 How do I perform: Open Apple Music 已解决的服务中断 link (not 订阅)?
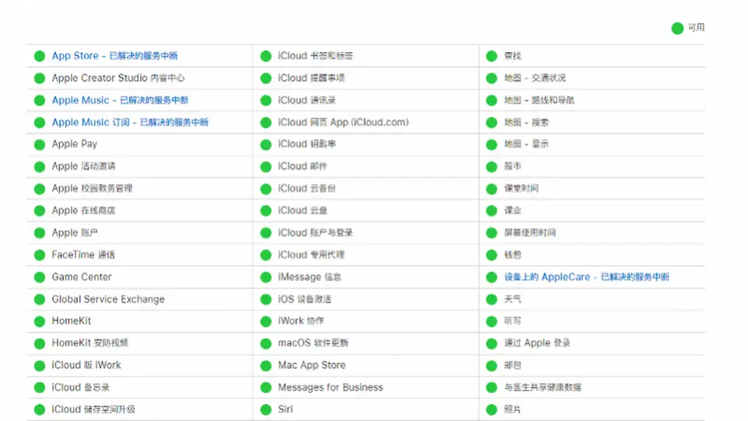point(120,101)
